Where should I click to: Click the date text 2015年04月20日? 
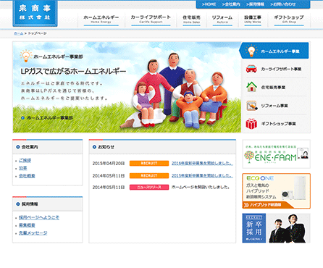coord(109,164)
